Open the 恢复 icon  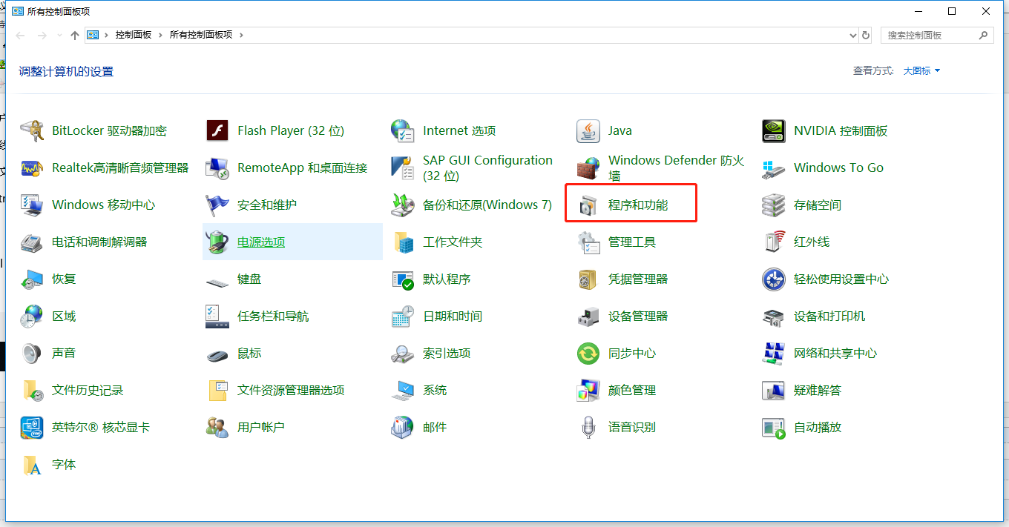[x=32, y=279]
